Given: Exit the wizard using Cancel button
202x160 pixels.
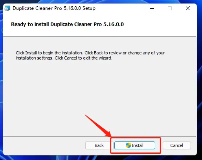Looking at the screenshot, I should coord(176,145).
